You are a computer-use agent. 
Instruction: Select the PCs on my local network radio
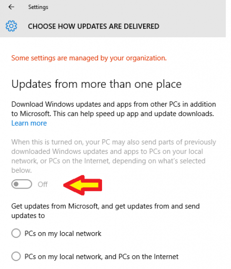point(16,233)
